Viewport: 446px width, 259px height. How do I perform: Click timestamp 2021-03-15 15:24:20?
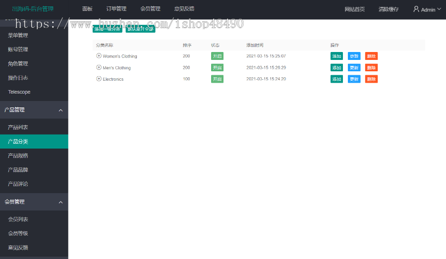[x=266, y=79]
